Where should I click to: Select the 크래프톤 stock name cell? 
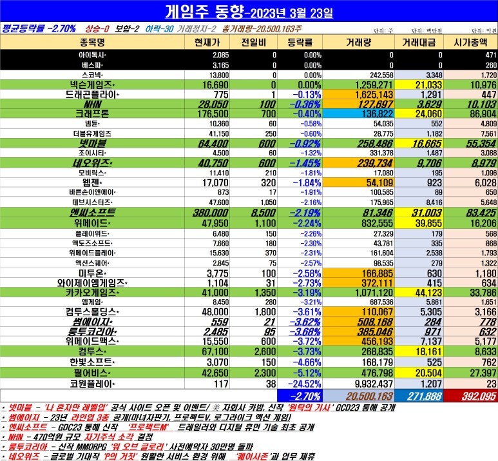pos(92,113)
